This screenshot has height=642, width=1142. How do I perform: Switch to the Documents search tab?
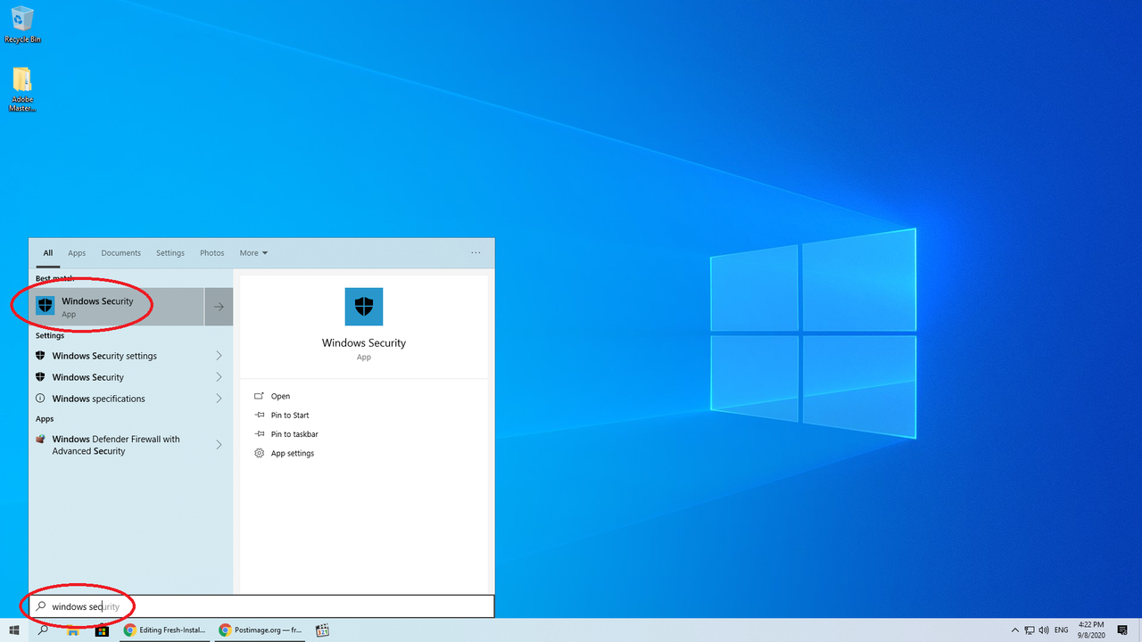click(x=120, y=253)
